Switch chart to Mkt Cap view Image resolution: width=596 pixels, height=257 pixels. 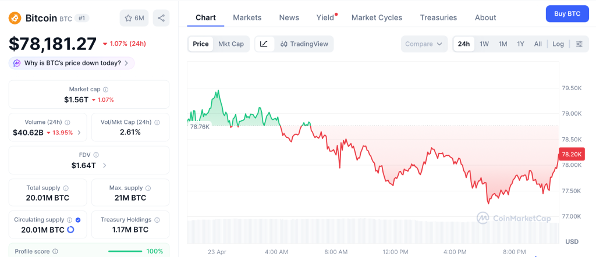(231, 44)
